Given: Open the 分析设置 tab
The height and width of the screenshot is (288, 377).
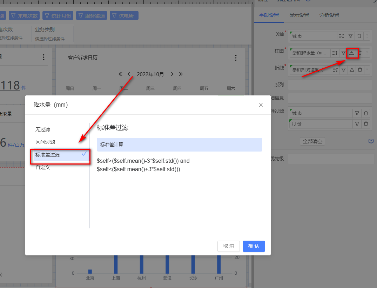Looking at the screenshot, I should [x=329, y=15].
